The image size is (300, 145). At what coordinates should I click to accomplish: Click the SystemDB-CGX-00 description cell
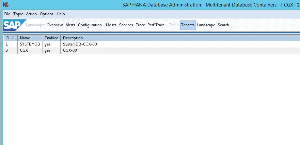coord(180,44)
